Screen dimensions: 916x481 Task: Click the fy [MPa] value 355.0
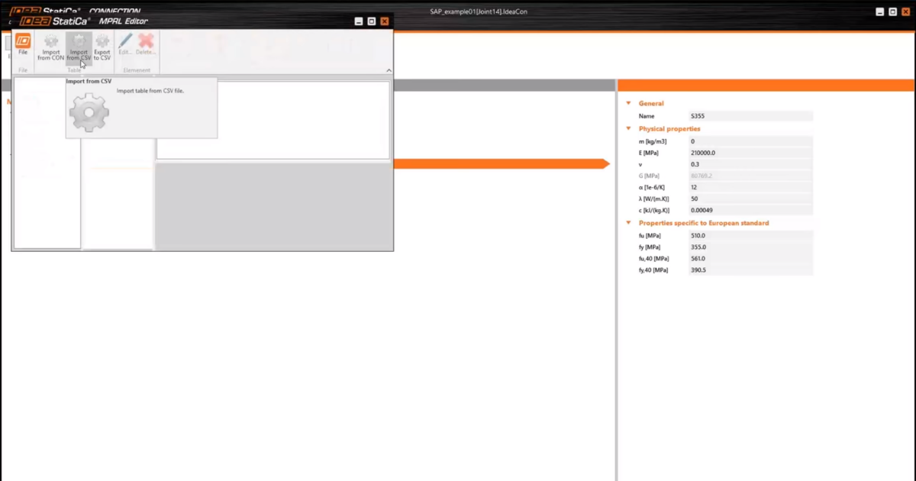(750, 247)
